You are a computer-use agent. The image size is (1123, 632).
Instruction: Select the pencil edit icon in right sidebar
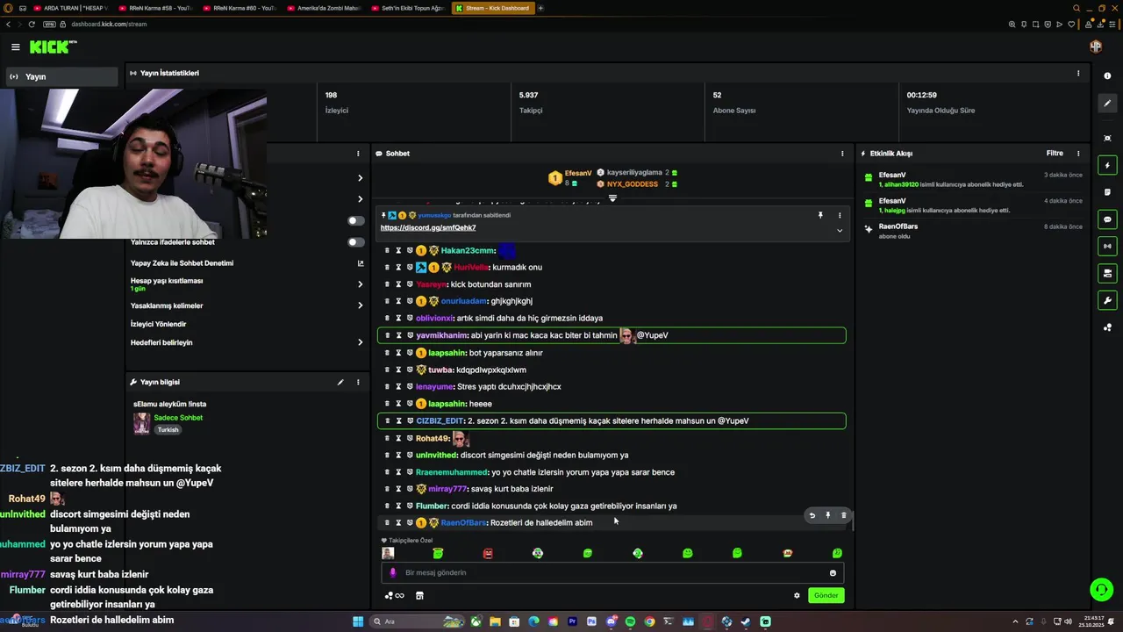coord(1107,104)
